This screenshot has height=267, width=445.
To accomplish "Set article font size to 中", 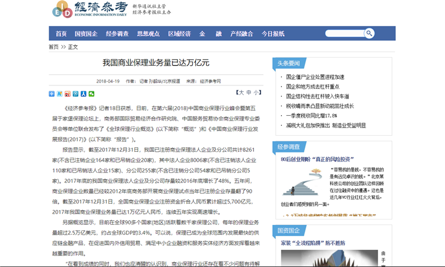I will pos(249,93).
